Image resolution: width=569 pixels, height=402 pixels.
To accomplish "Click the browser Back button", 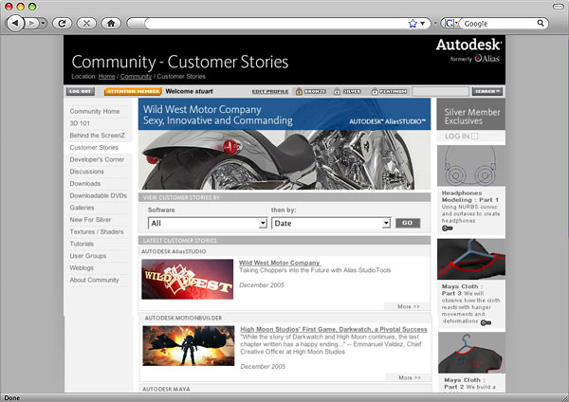I will (16, 22).
